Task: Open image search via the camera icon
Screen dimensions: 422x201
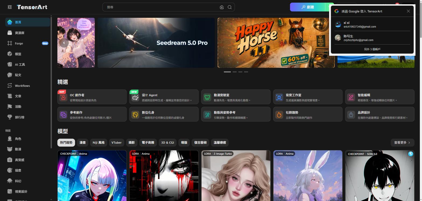Action: [222, 7]
